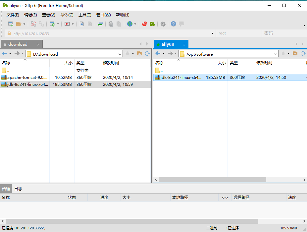Image resolution: width=307 pixels, height=232 pixels.
Task: Click the globe encoding toolbar icon
Action: (x=129, y=24)
